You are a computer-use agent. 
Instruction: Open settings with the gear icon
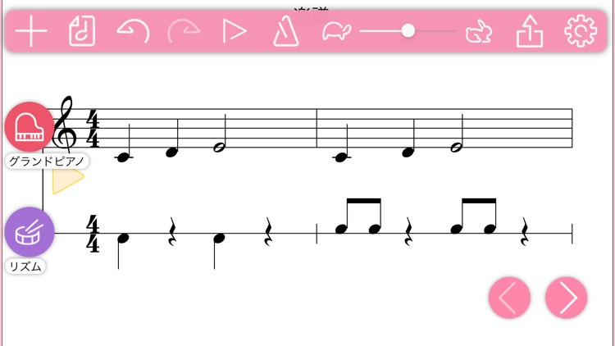point(581,31)
